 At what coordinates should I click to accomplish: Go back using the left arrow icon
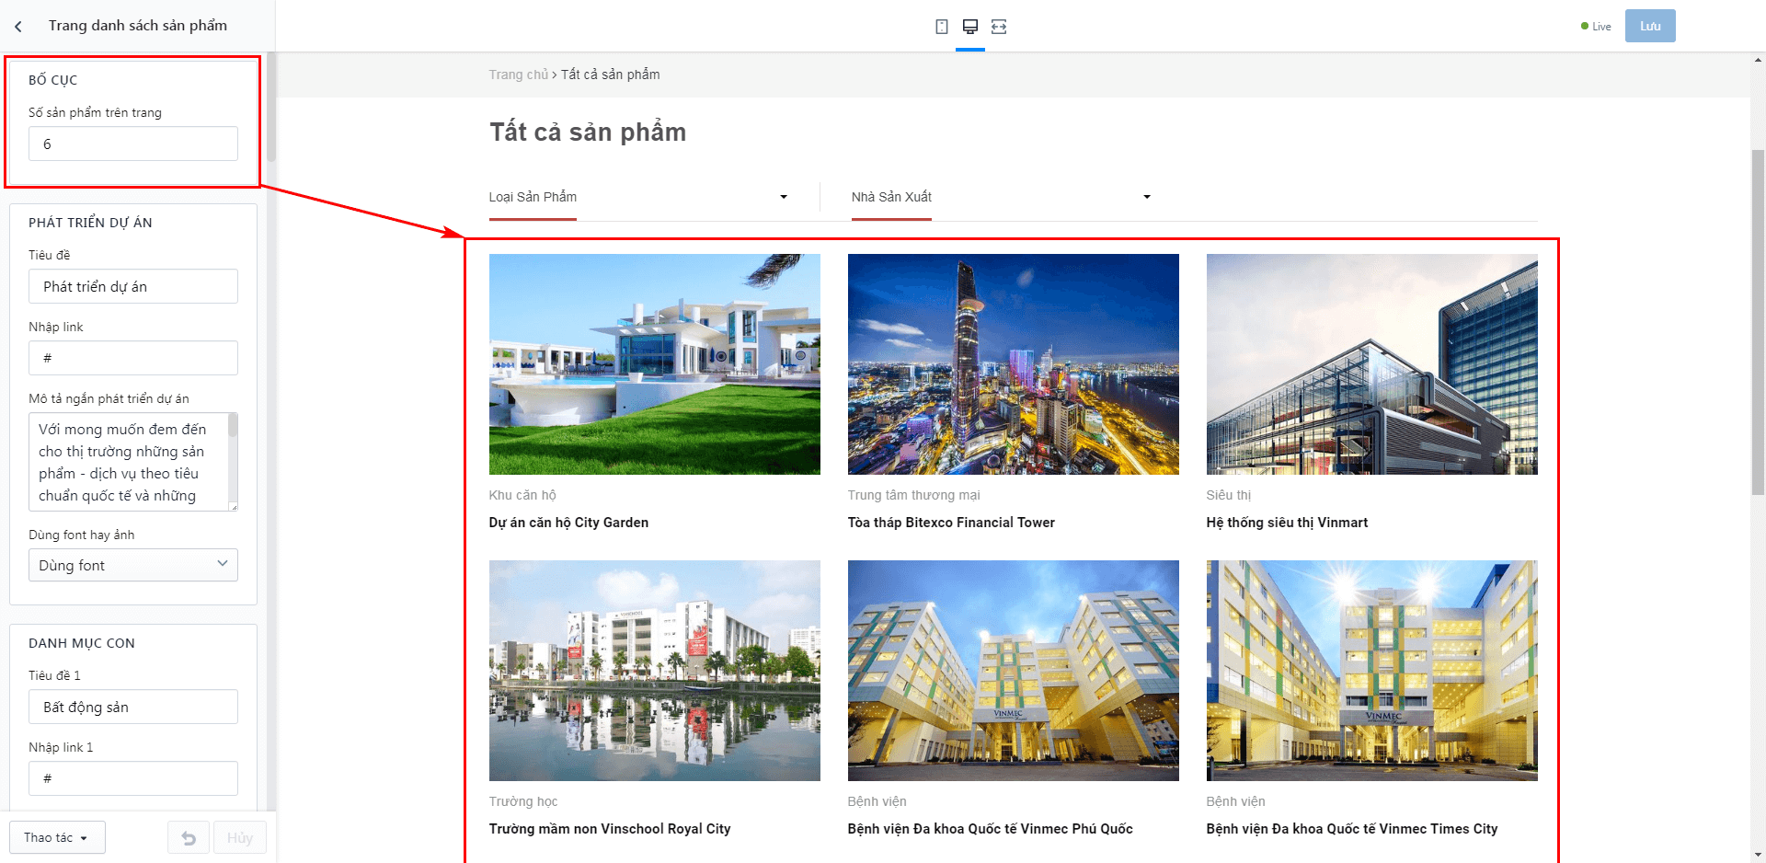(18, 27)
